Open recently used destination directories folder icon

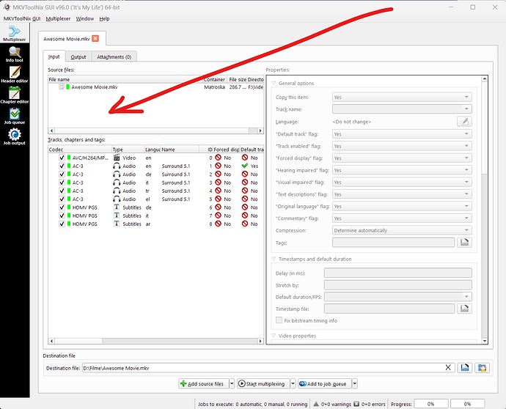coord(482,368)
